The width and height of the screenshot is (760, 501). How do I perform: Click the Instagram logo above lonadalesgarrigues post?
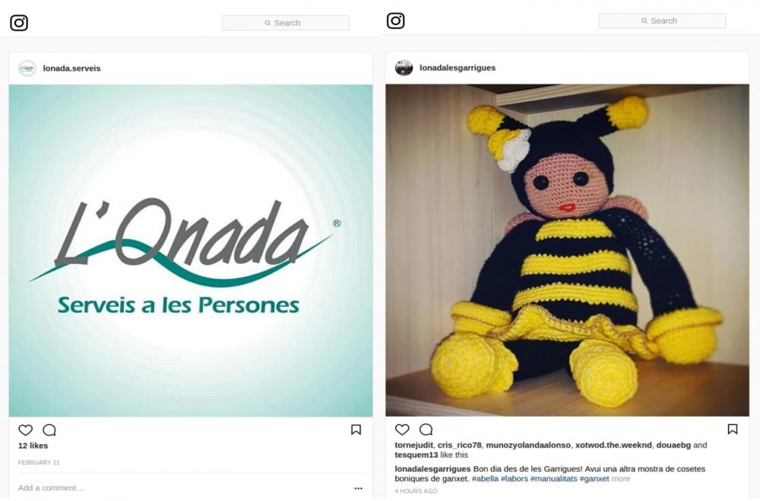point(395,21)
